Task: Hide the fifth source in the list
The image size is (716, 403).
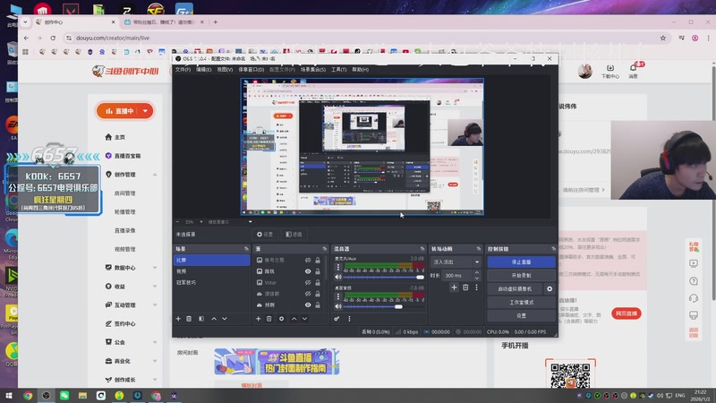Action: [x=308, y=304]
